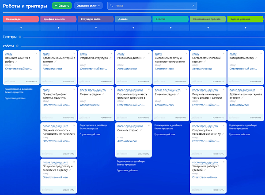Image resolution: width=265 pixels, height=195 pixels.
Task: Select the Брифинг клиента stage header
Action: (x=58, y=19)
